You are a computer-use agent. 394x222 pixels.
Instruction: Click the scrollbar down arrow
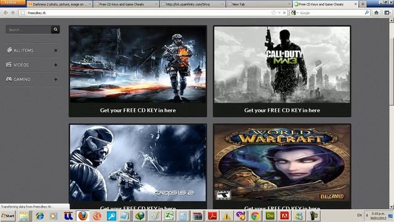[392, 207]
